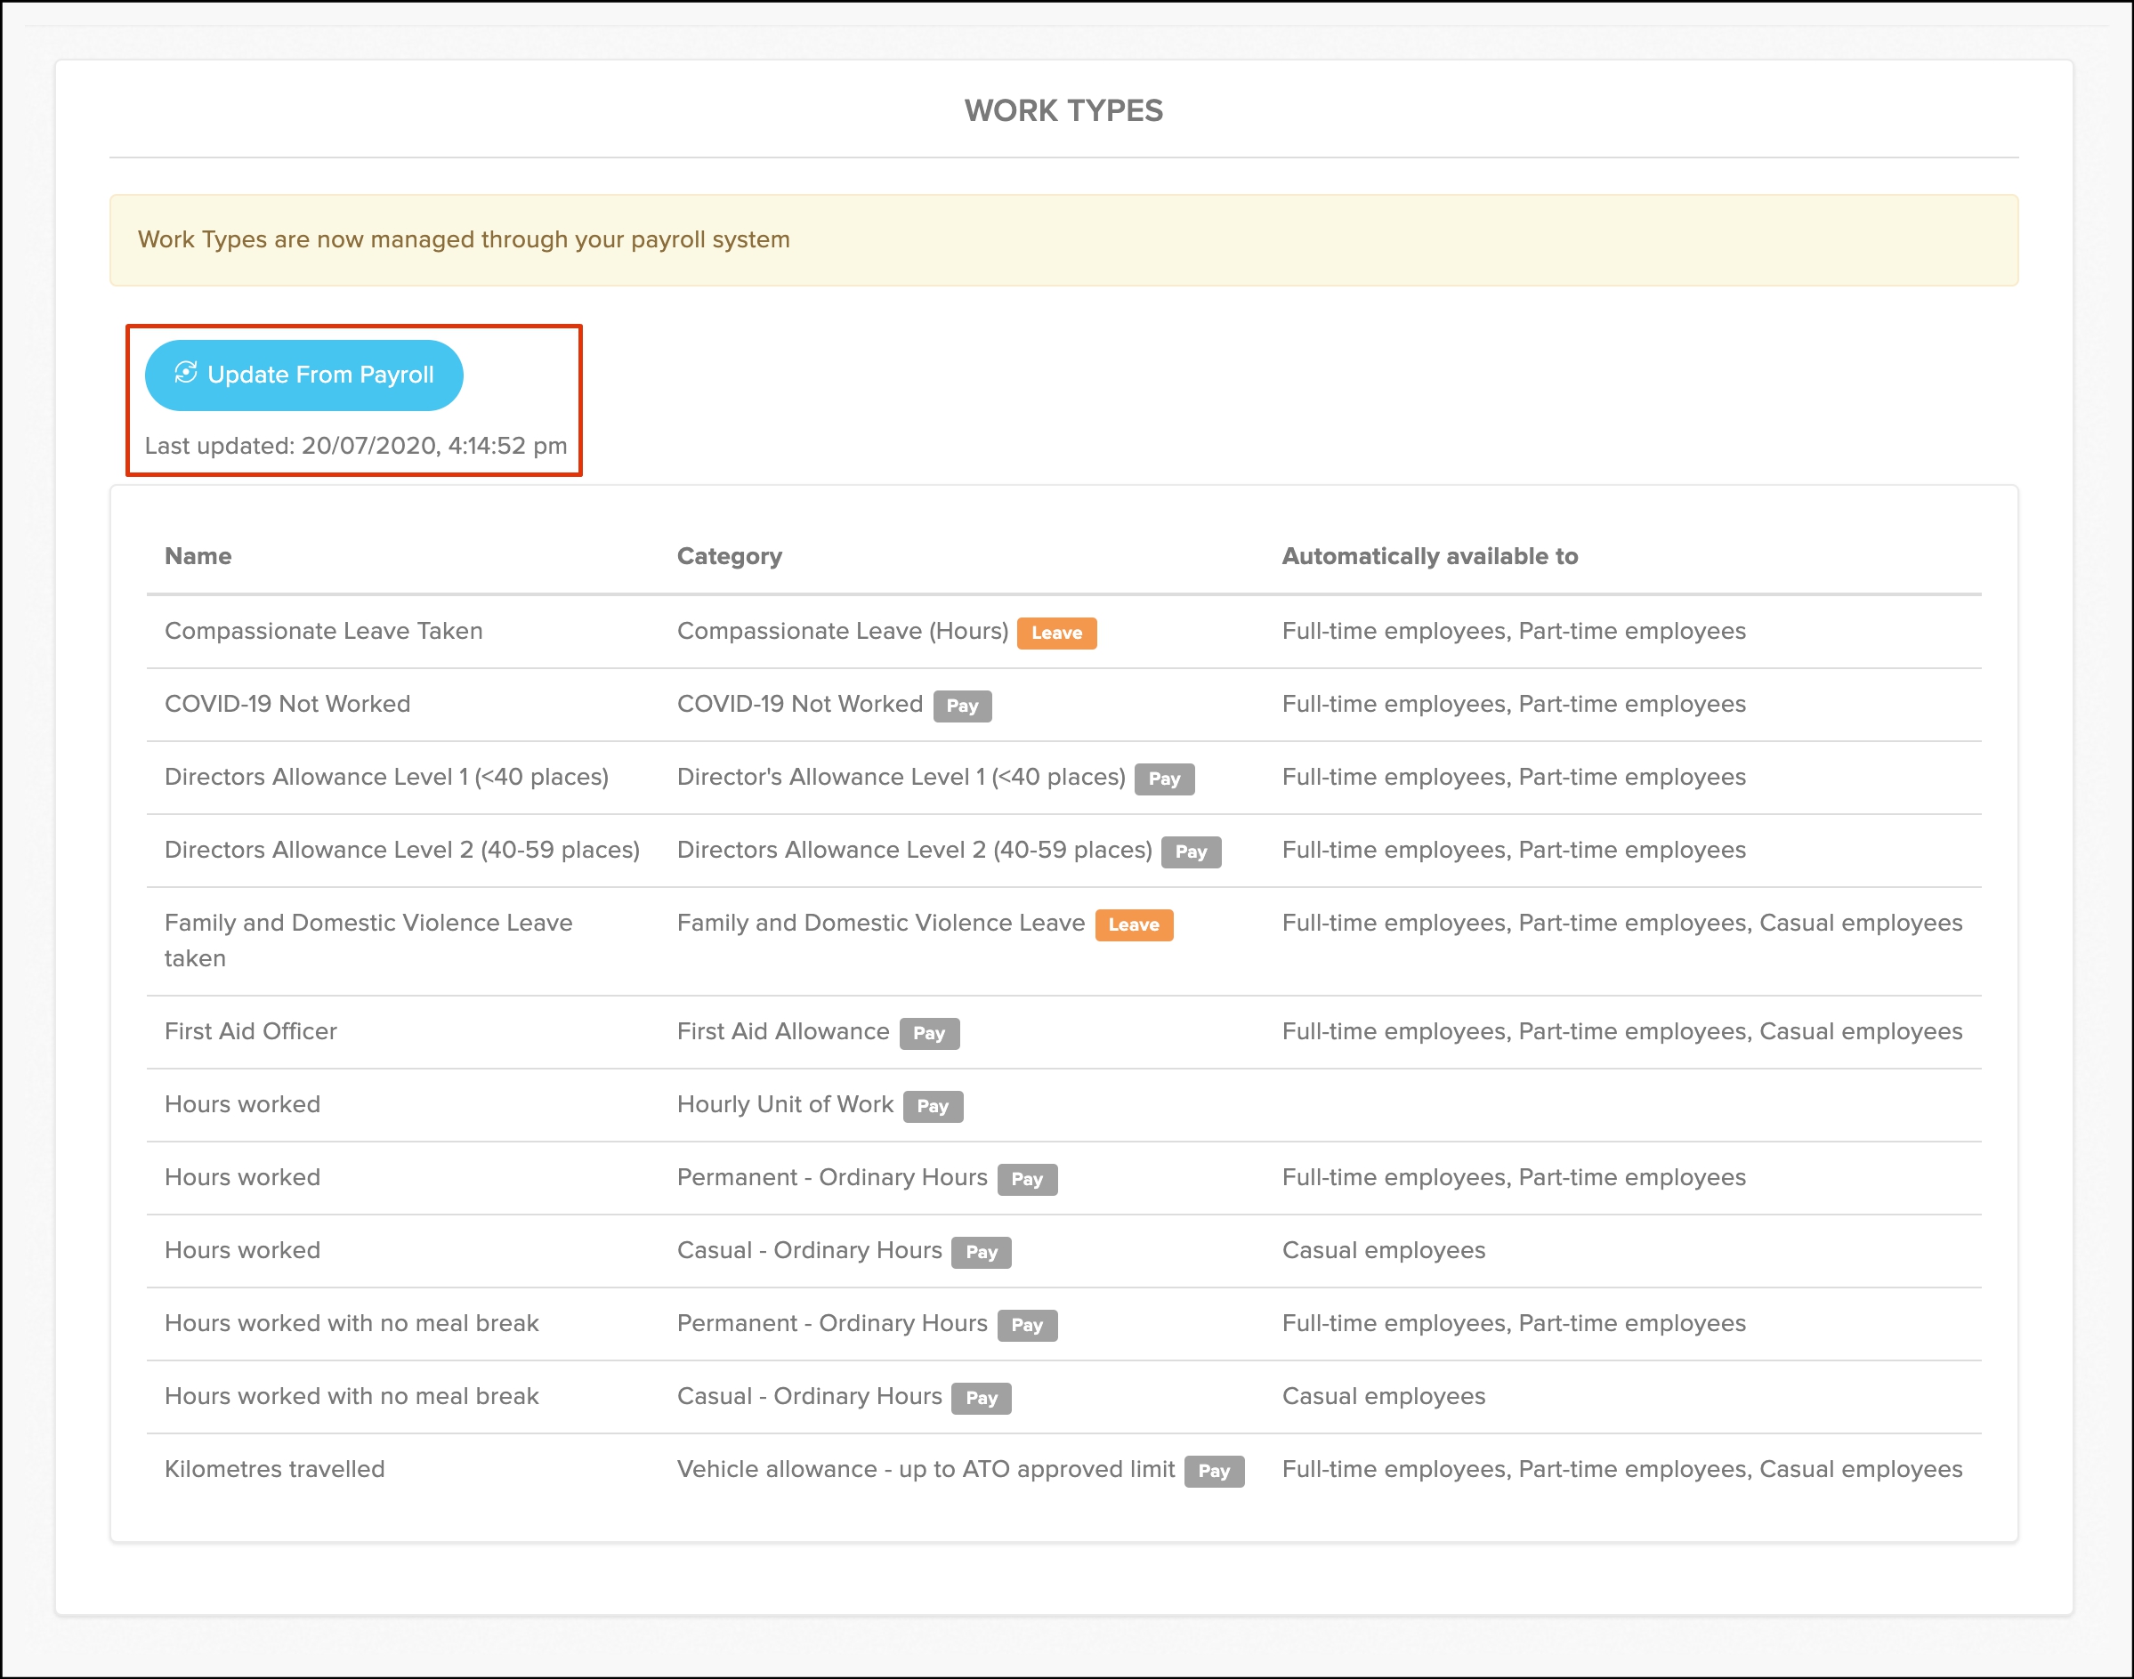Click the Category column header
The image size is (2134, 1679).
[730, 556]
